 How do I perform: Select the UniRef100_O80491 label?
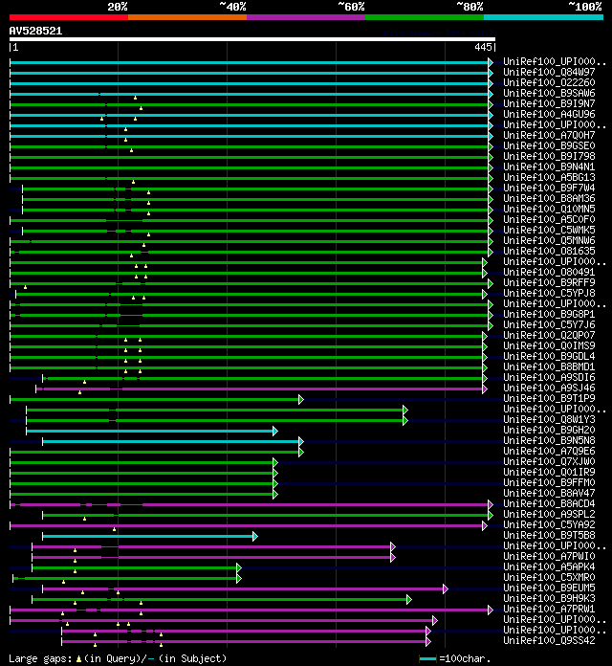coord(549,273)
